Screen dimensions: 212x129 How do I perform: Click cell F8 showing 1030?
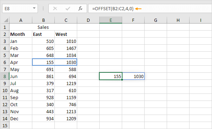click(x=133, y=76)
